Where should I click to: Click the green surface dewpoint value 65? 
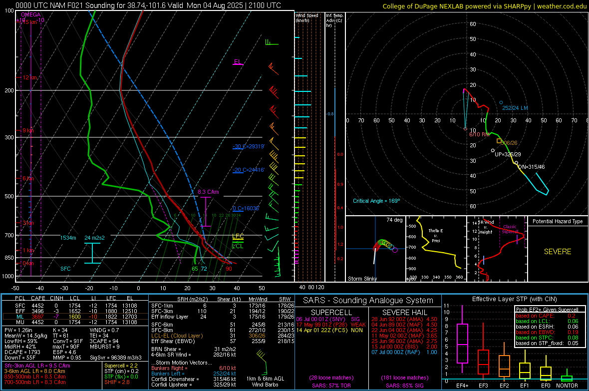tap(195, 269)
